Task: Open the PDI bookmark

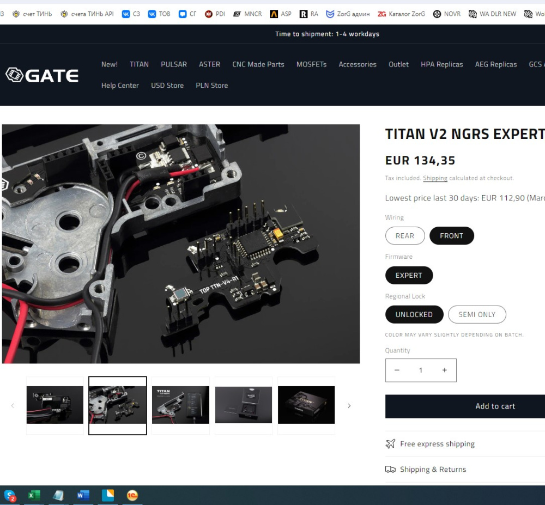Action: [215, 14]
